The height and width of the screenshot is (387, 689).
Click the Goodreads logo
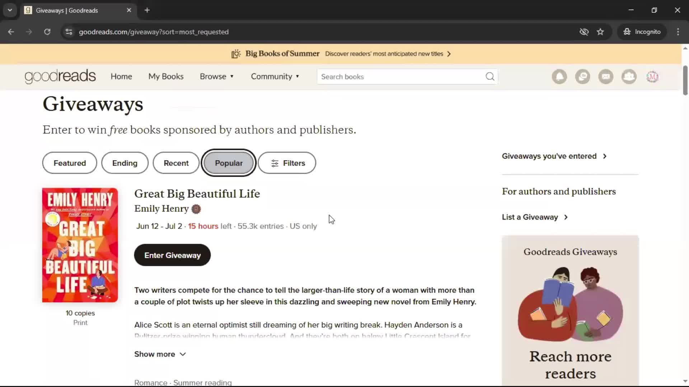60,76
